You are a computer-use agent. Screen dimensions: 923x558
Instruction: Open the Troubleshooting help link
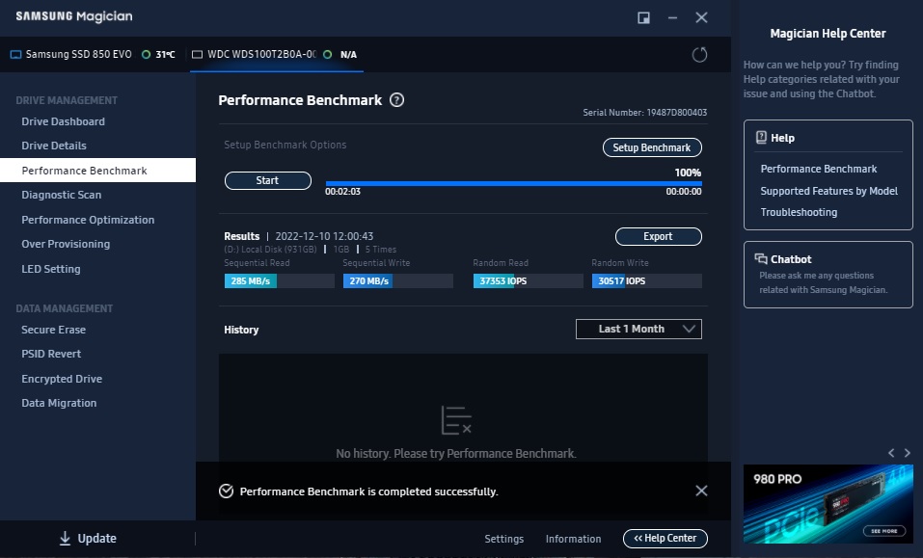tap(799, 212)
